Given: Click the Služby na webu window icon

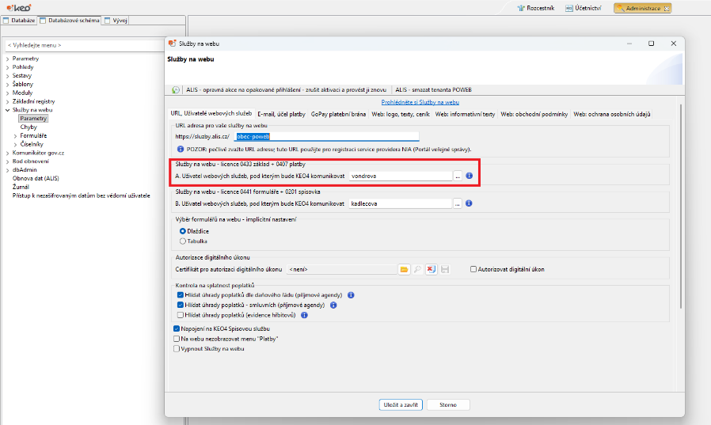Looking at the screenshot, I should tap(172, 44).
